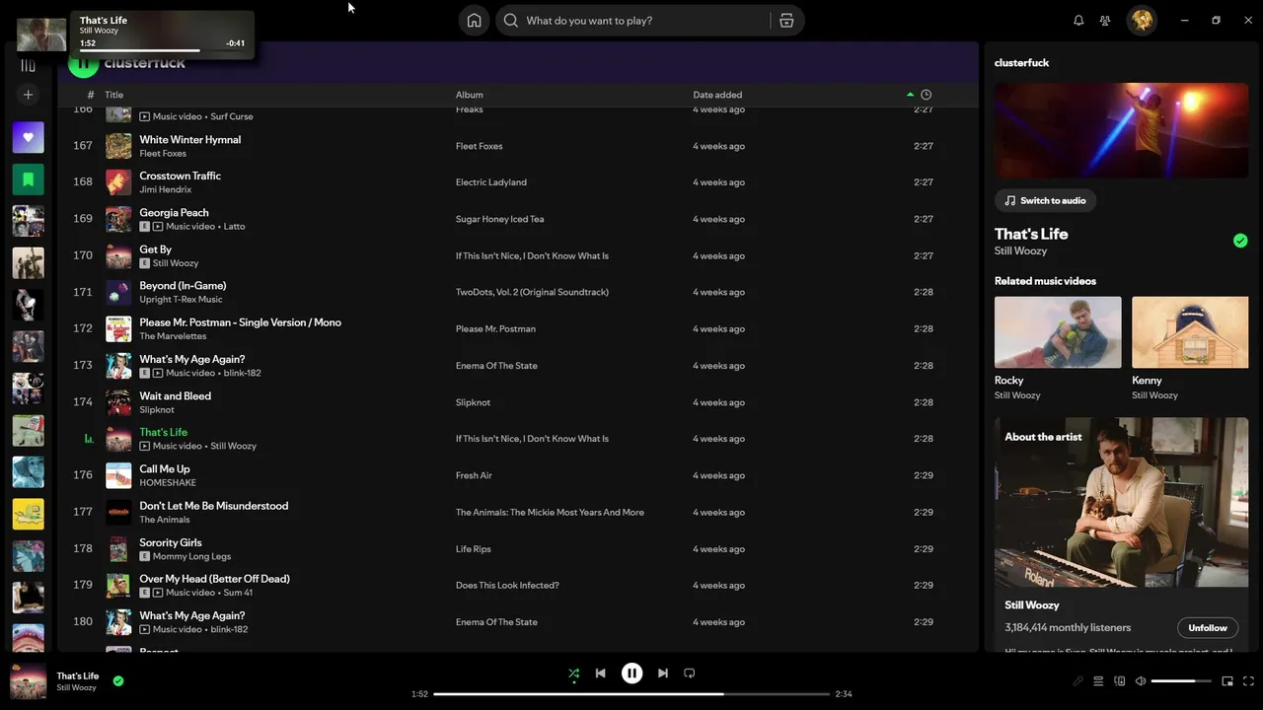Viewport: 1263px width, 710px height.
Task: Open Electric Ladyland album link
Action: [490, 182]
